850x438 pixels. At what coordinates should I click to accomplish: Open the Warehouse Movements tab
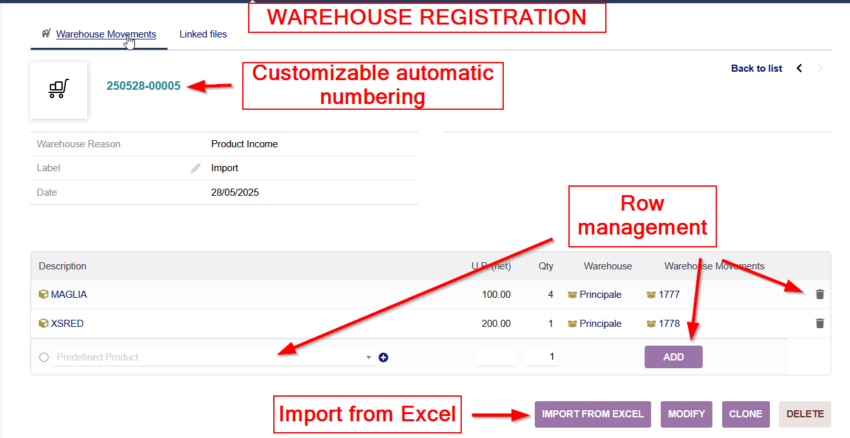point(106,34)
